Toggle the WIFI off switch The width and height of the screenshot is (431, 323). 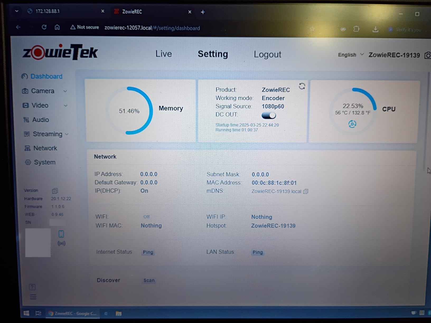point(146,217)
